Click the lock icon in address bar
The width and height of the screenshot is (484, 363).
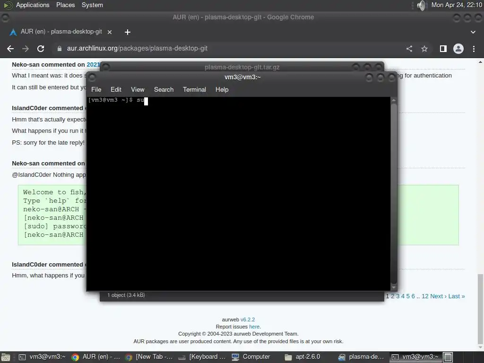click(59, 49)
